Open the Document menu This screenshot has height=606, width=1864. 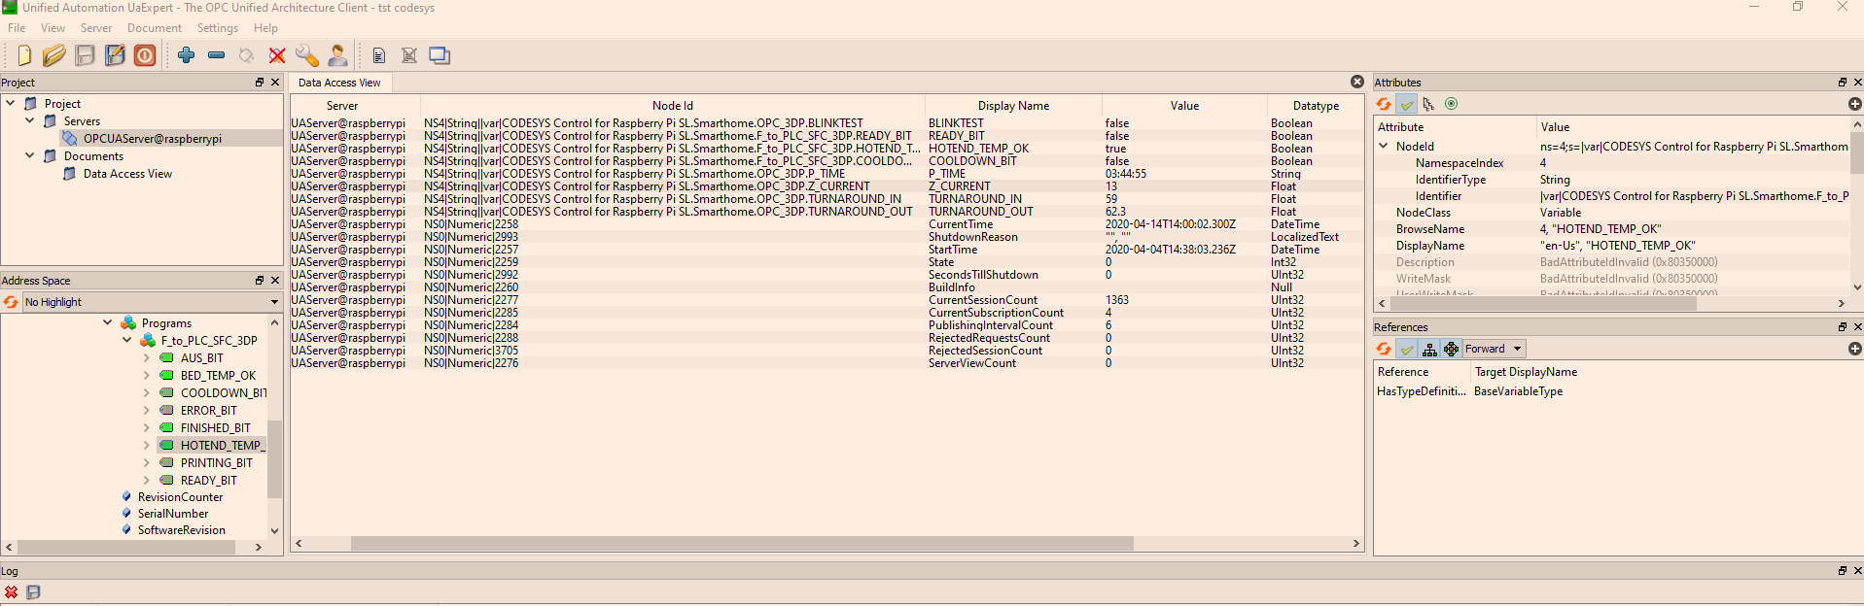coord(155,28)
